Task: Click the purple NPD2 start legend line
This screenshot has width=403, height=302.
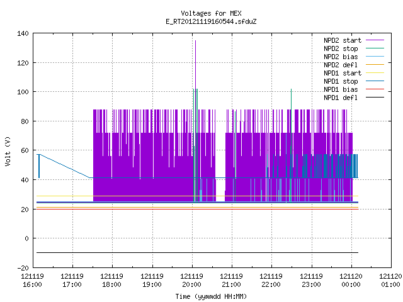Action: click(x=375, y=40)
